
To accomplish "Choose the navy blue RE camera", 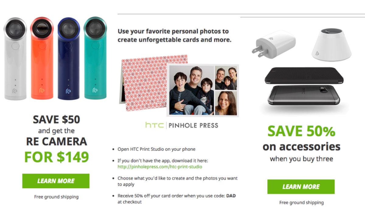I will (x=68, y=59).
